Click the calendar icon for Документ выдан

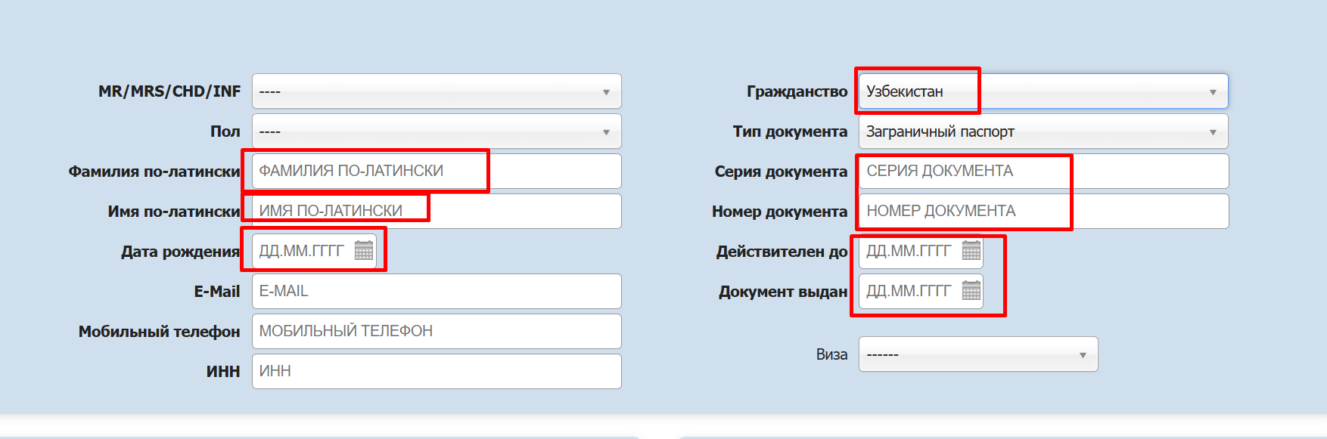971,291
